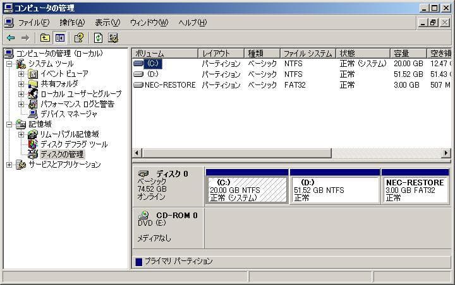Toggle the console tree show/hide icon
Viewport: 455px width, 285px height.
[x=60, y=38]
